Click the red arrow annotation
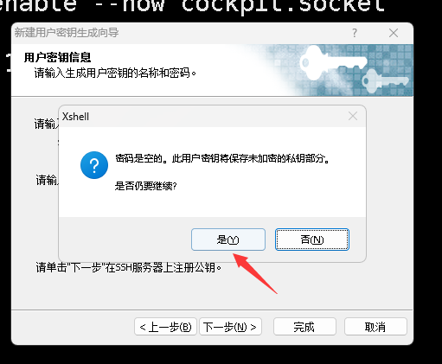 255,273
